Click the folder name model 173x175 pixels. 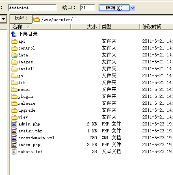[x=24, y=90]
